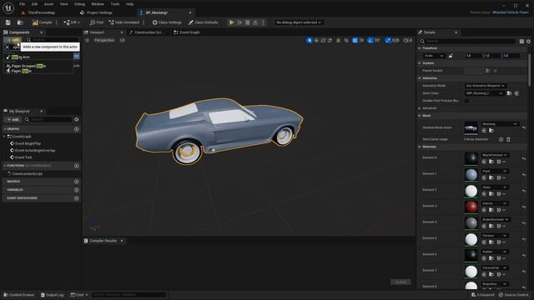Open the Diff dropdown in toolbar
The image size is (534, 300).
tap(72, 22)
